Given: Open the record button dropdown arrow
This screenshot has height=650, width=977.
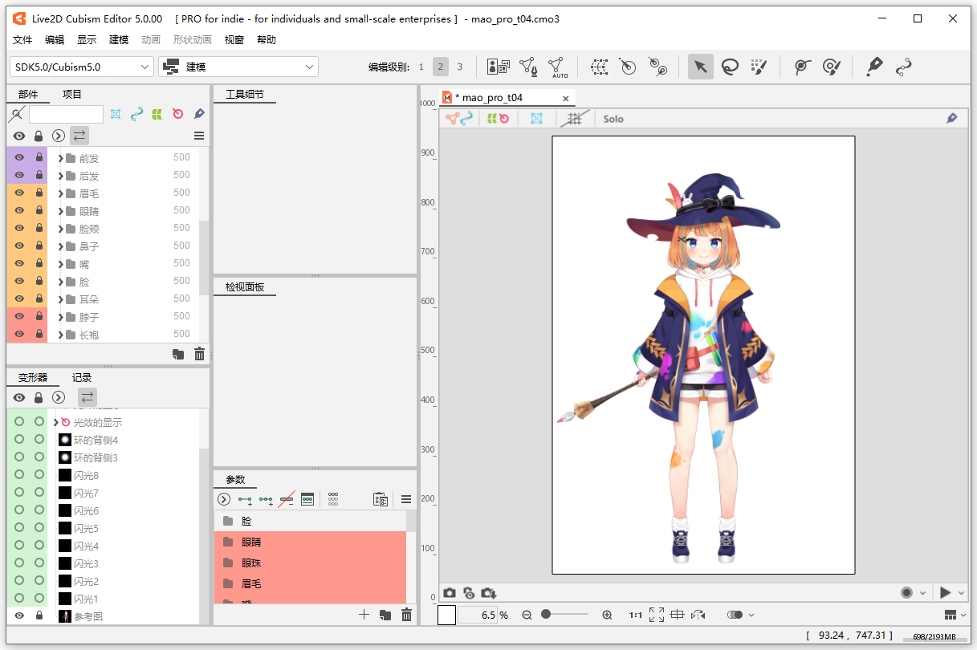Looking at the screenshot, I should click(x=923, y=593).
